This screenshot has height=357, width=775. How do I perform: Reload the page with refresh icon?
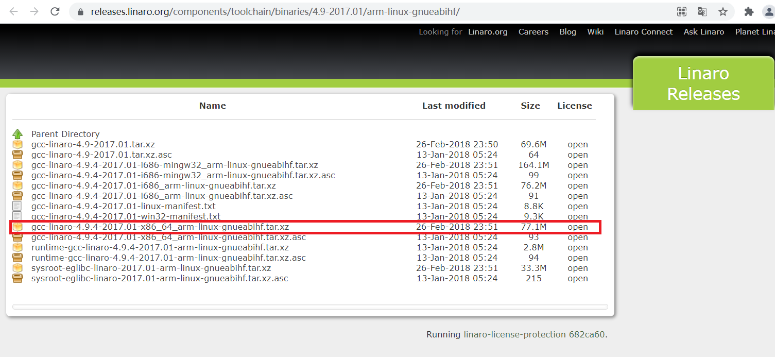(x=55, y=11)
